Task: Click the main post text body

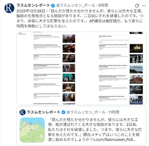Action: tap(80, 18)
